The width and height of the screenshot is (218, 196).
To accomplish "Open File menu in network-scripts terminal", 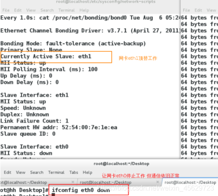I will (x=6, y=10).
